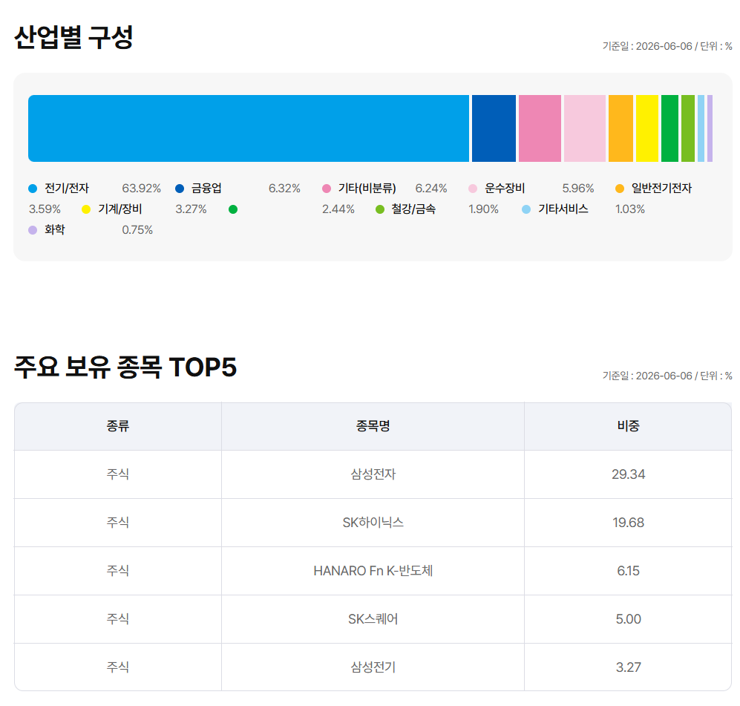Select the 6.15 weight cell
This screenshot has height=706, width=740.
coord(628,571)
